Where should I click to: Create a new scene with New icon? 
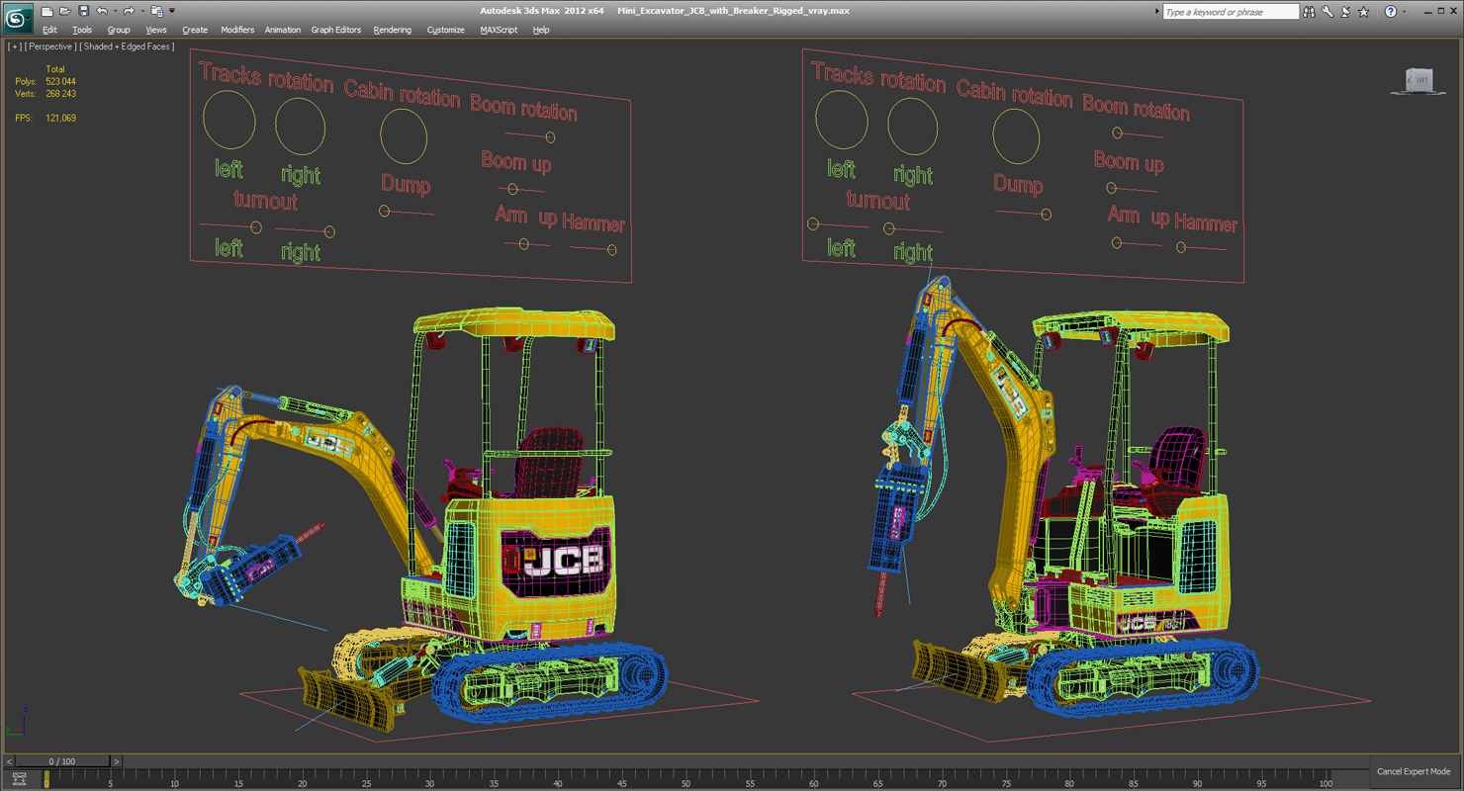(x=46, y=11)
